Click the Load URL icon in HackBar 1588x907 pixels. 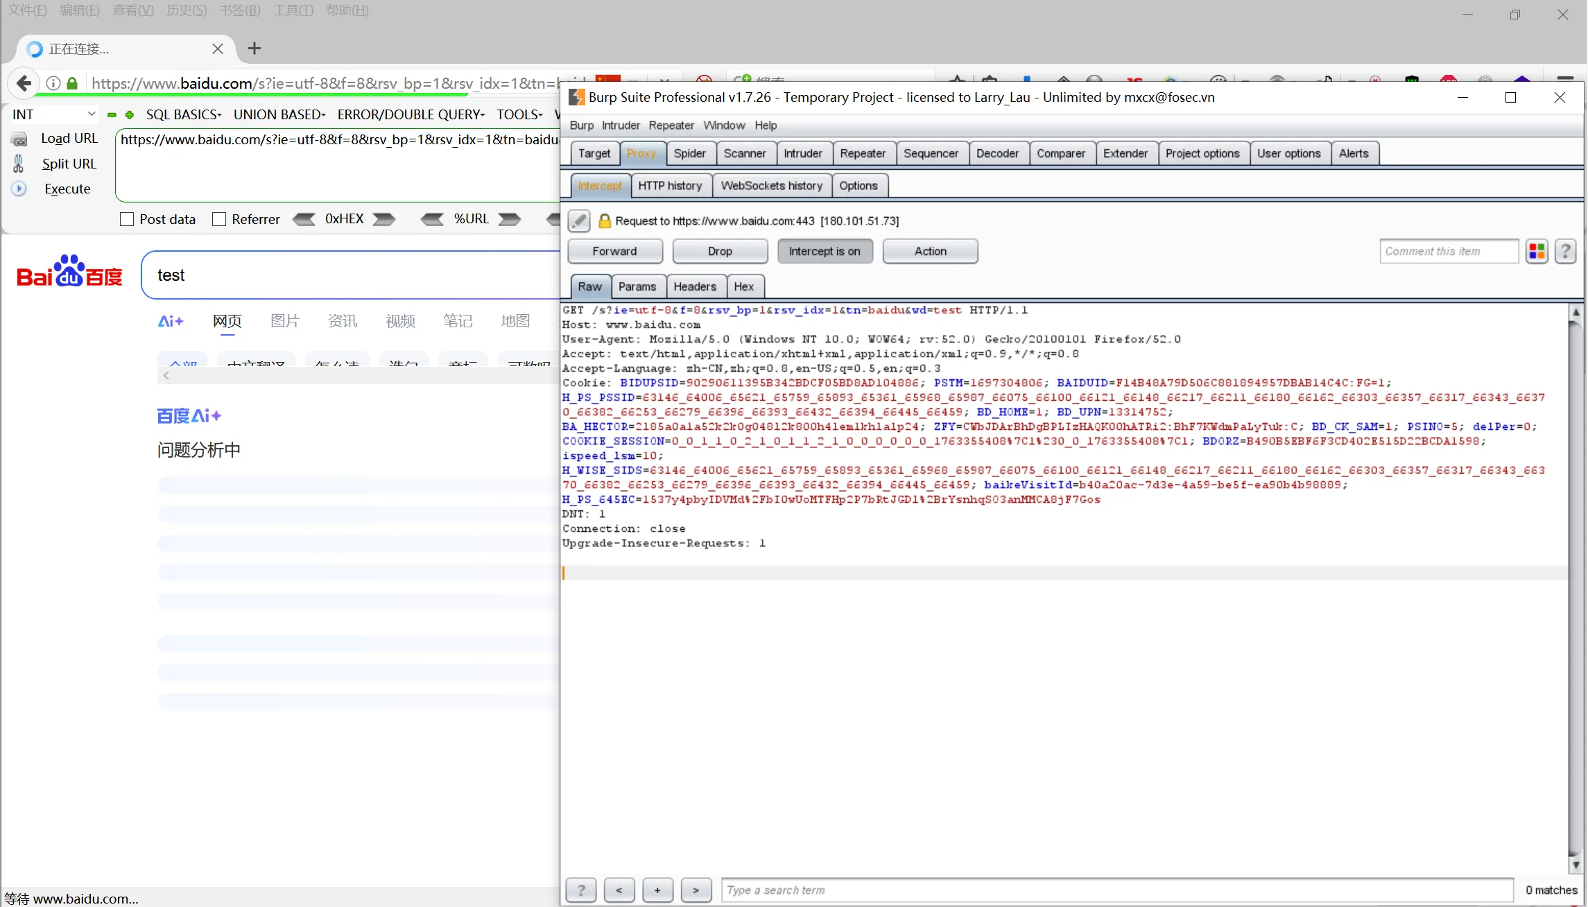[x=19, y=139]
